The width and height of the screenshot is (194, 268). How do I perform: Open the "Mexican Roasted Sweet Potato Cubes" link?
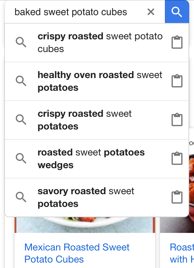tap(77, 253)
